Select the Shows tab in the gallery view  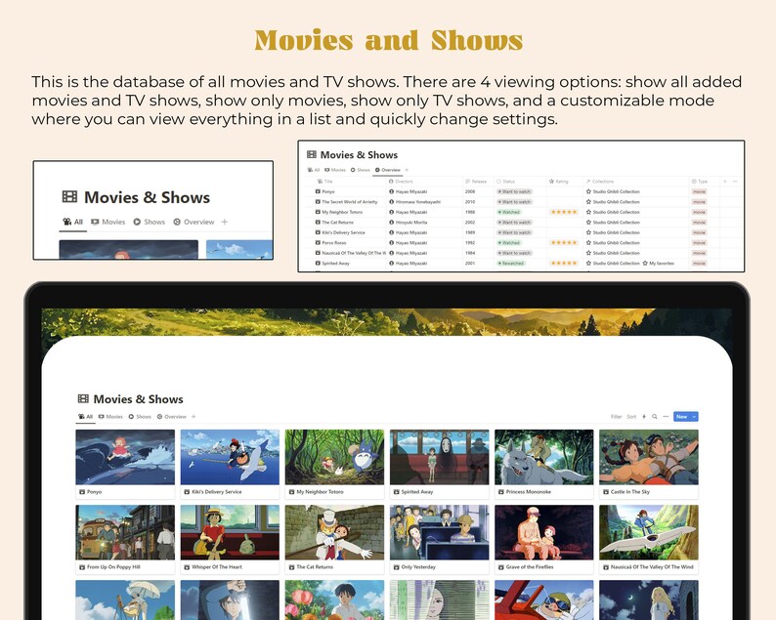[x=140, y=417]
